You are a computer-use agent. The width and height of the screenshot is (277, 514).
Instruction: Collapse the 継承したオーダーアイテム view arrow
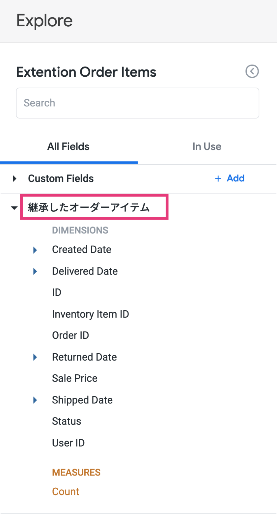pyautogui.click(x=14, y=208)
